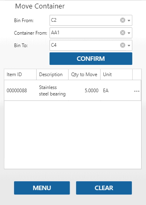Return to the Menu
The width and height of the screenshot is (146, 205).
(42, 188)
